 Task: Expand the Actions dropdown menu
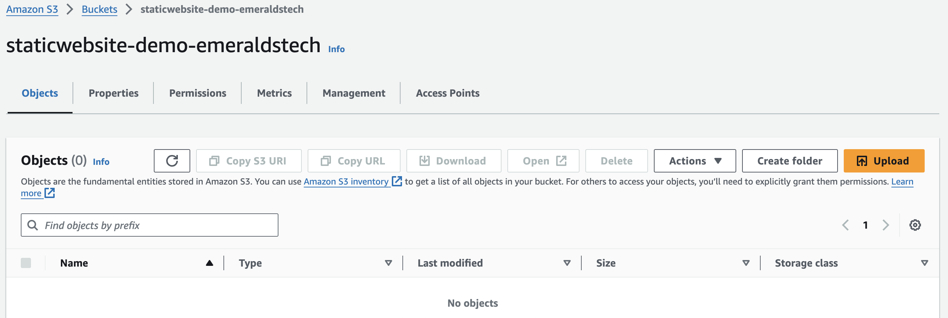coord(694,161)
